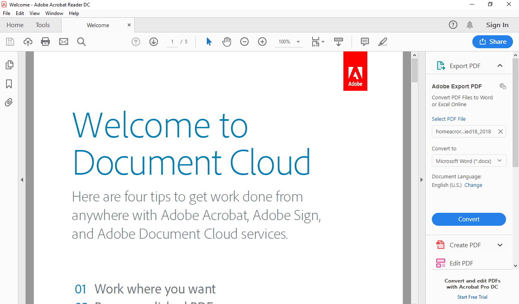Click the Save to Document Cloud icon
Screen dimensions: 519x304
tap(27, 41)
